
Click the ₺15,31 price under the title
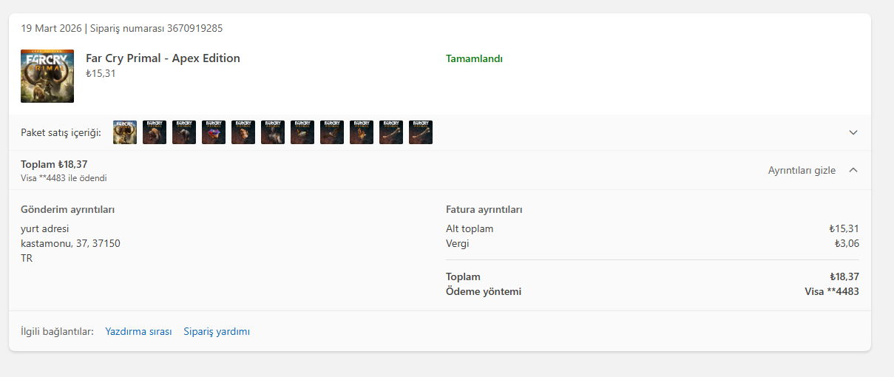tap(101, 73)
